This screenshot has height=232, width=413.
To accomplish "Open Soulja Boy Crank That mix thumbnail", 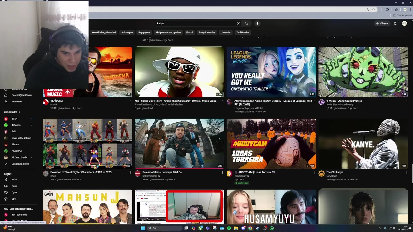I will 179,72.
